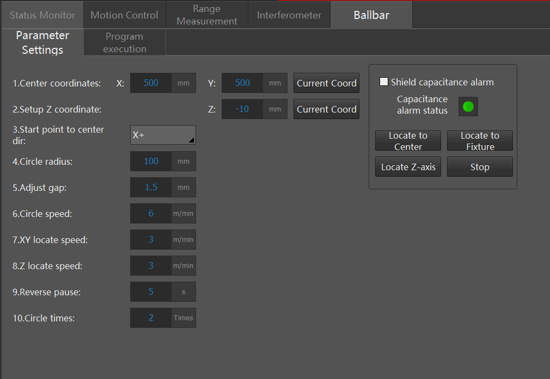Click the '10.Circle times:' label

point(44,318)
